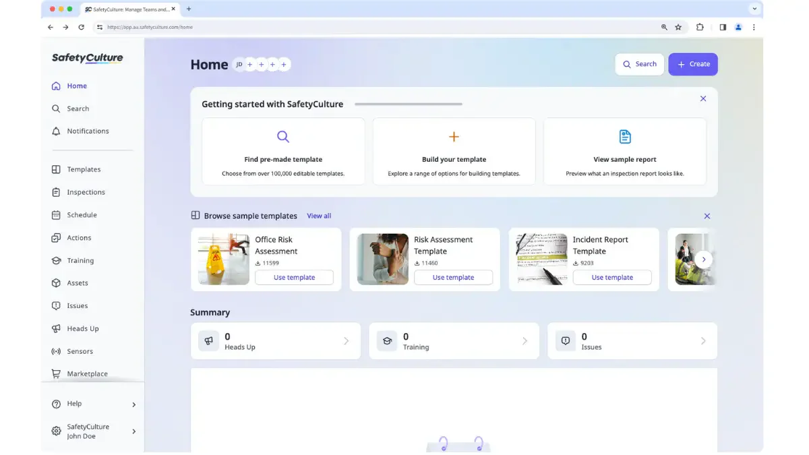Image resolution: width=809 pixels, height=455 pixels.
Task: Expand the Help submenu chevron
Action: pos(133,404)
